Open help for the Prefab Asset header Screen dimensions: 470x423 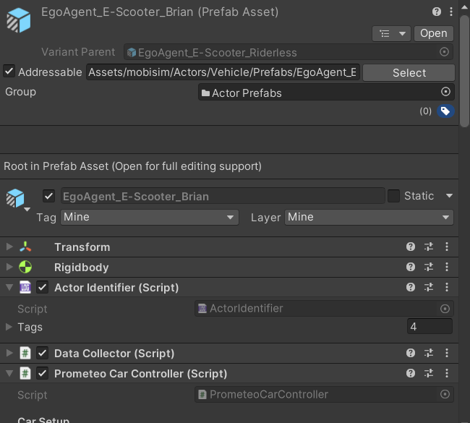(437, 12)
